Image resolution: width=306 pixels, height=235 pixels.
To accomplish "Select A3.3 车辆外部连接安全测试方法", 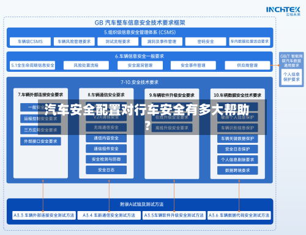I will tap(44, 215).
